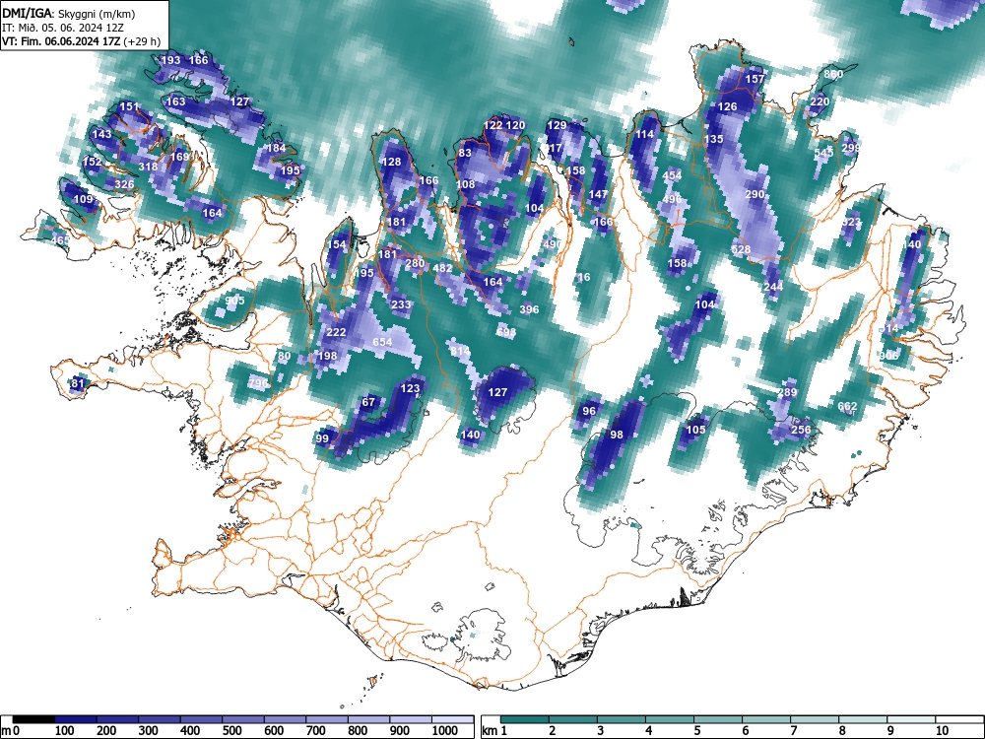This screenshot has width=985, height=739.
Task: Click the '500' label in the m legend
Action: point(231,731)
